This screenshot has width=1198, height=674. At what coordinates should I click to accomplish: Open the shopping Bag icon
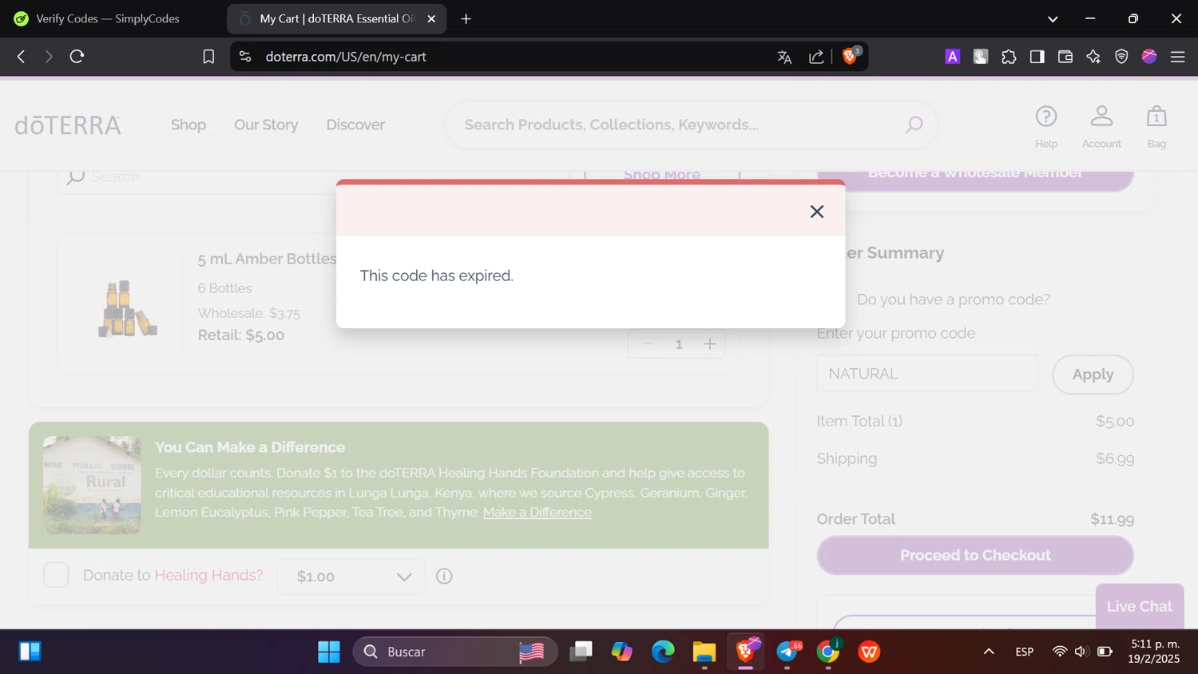coord(1156,126)
